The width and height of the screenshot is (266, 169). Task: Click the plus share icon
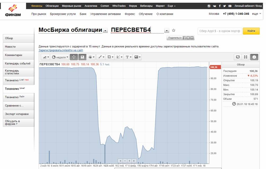coord(192,38)
